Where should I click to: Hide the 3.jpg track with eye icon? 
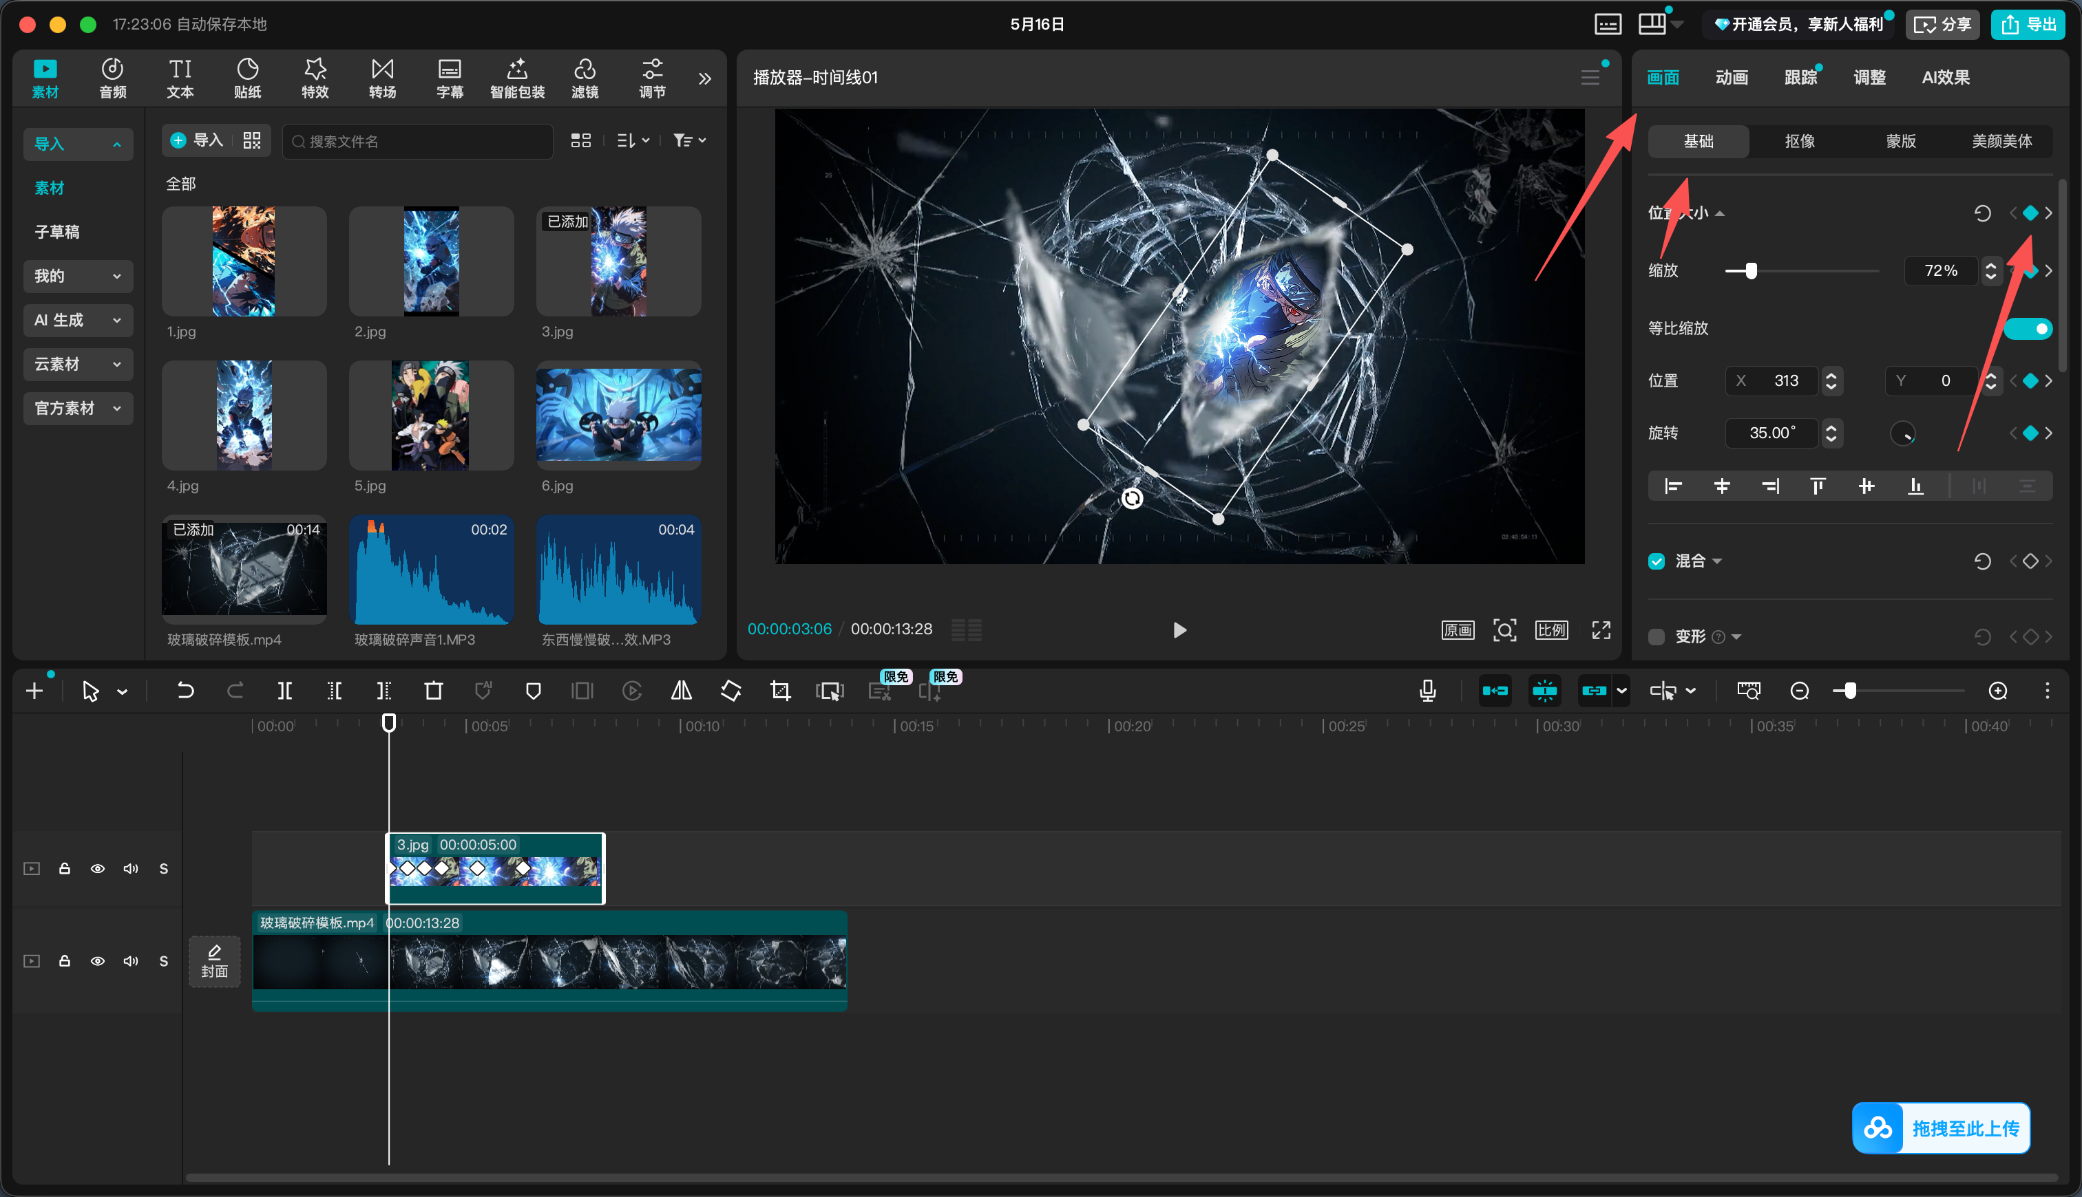point(98,869)
